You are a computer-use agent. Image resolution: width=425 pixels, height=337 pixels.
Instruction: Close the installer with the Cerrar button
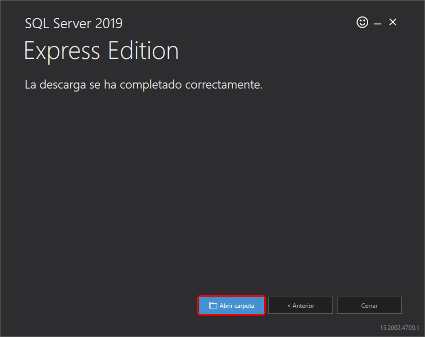pos(369,305)
